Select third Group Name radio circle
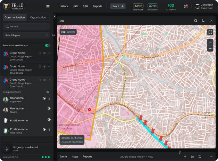This screenshot has height=161, width=218. click(x=40, y=80)
